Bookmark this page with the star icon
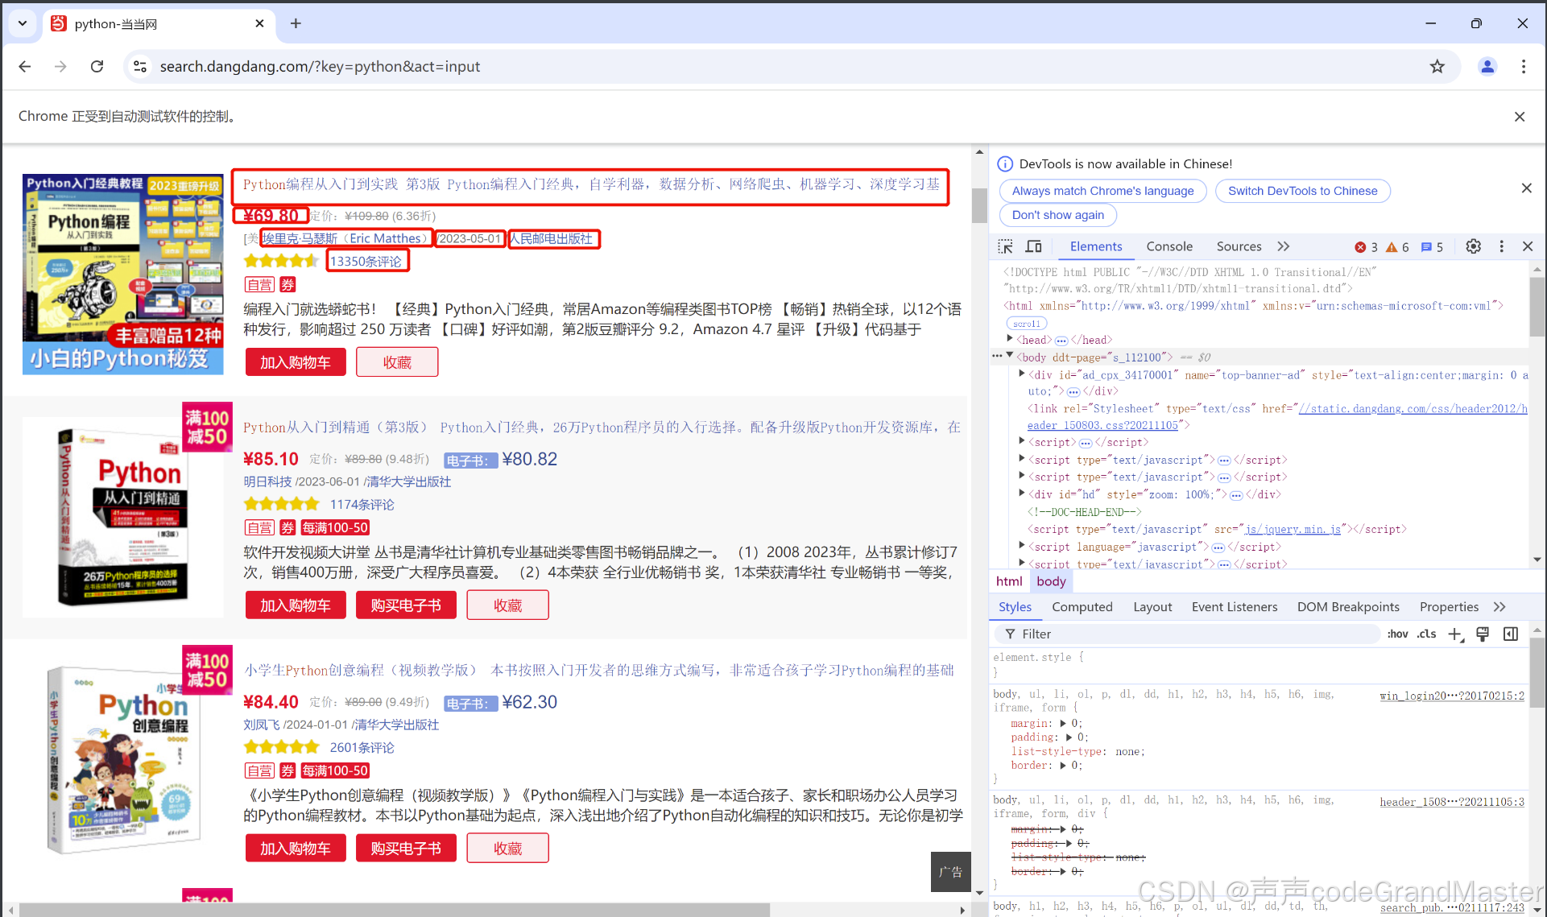 1437,67
